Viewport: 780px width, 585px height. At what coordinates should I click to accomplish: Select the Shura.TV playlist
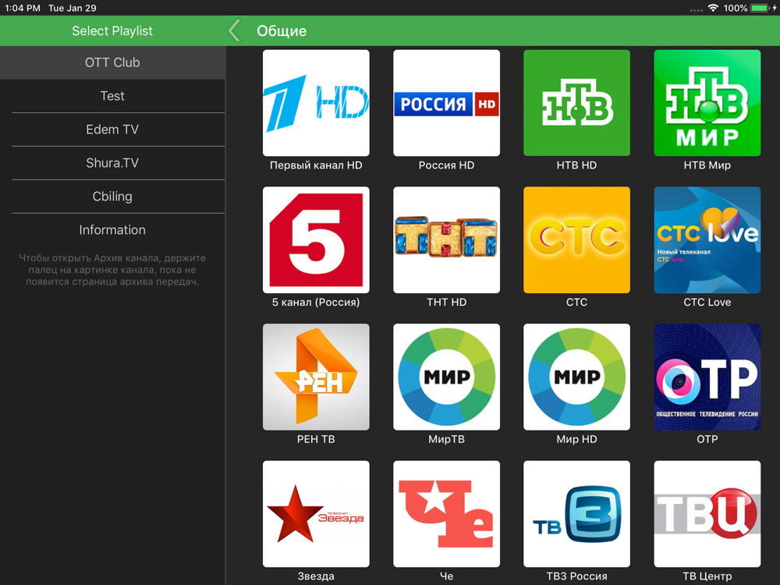click(x=112, y=163)
